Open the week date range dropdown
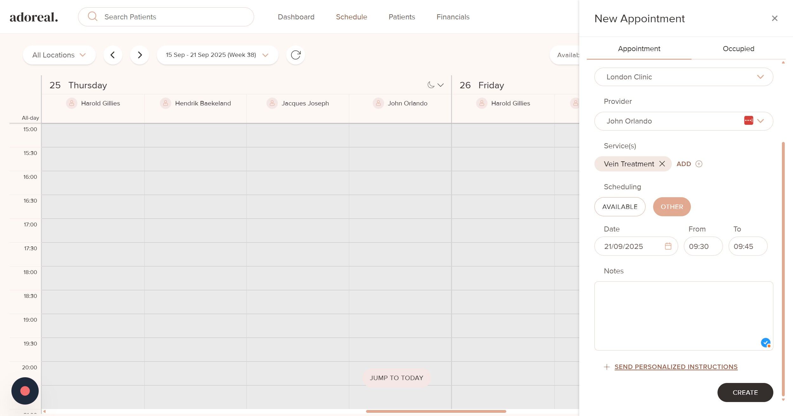793x416 pixels. pos(217,55)
